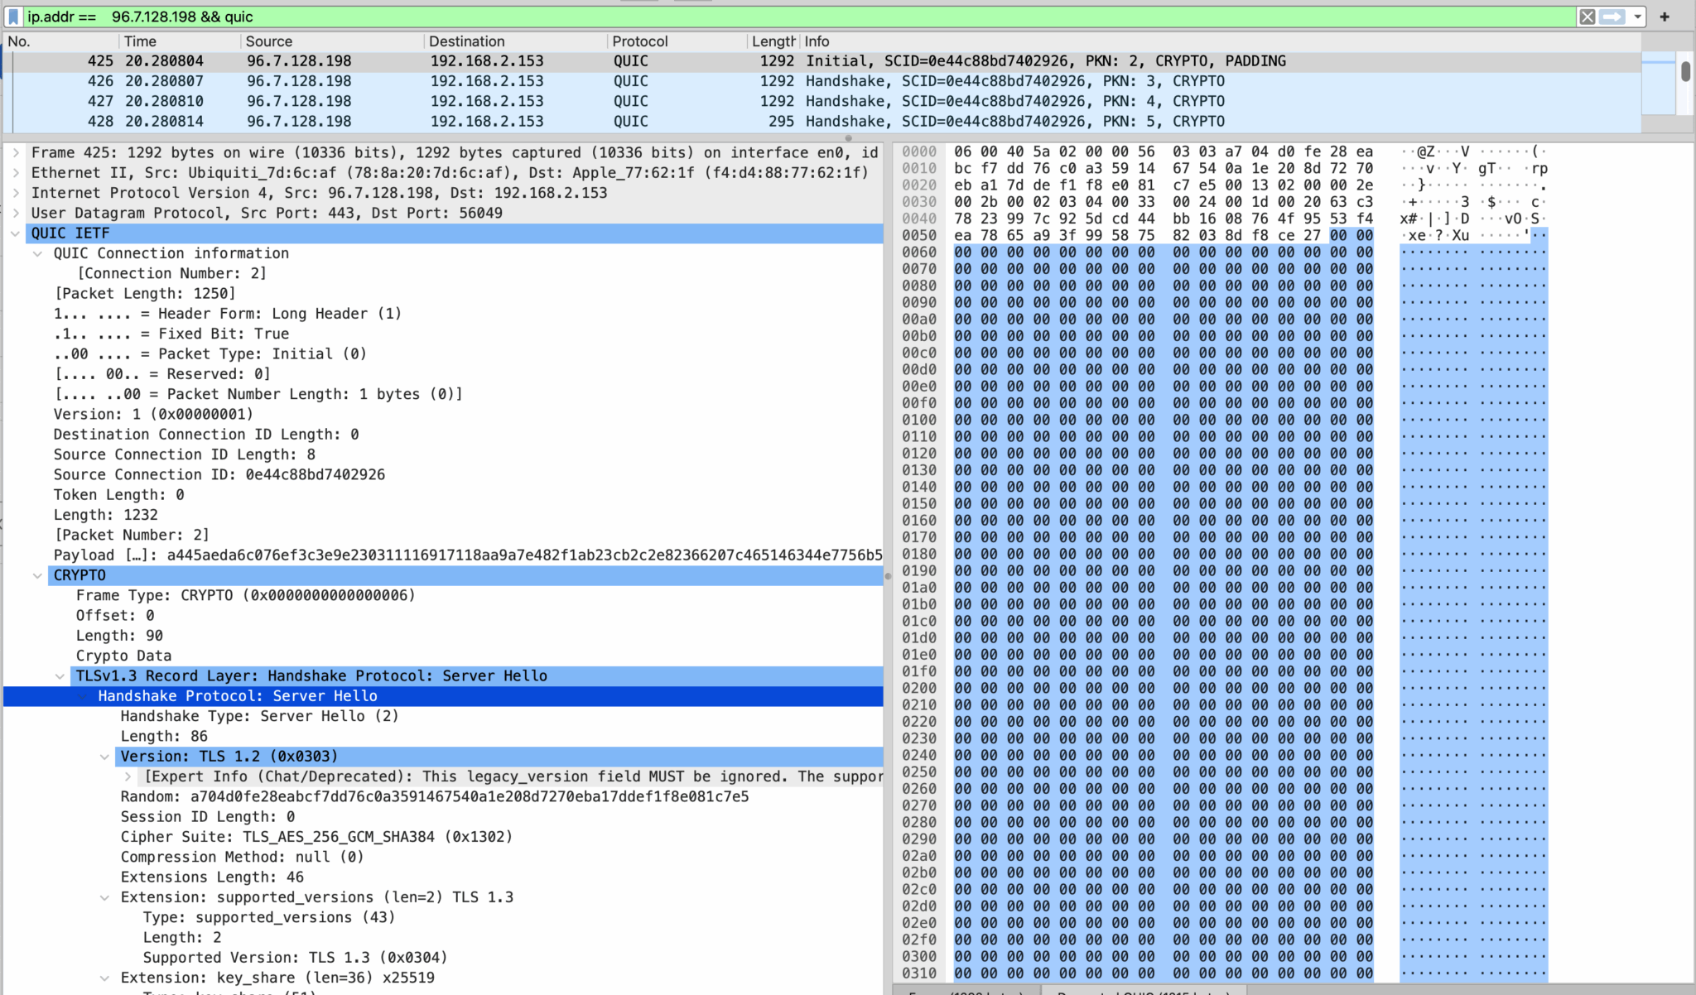Collapse the TLSv1.3 Record Layer node
1696x995 pixels.
[x=60, y=676]
